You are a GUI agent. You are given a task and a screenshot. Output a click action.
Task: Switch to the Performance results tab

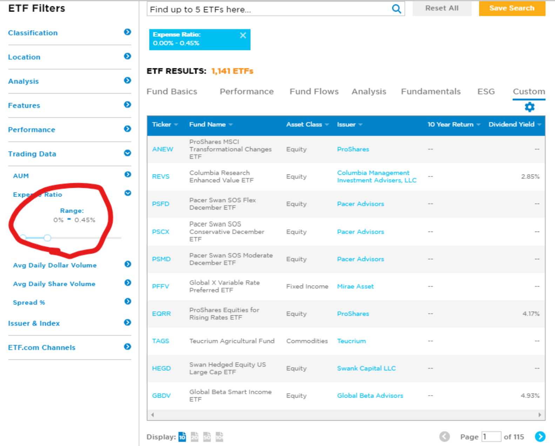[246, 91]
